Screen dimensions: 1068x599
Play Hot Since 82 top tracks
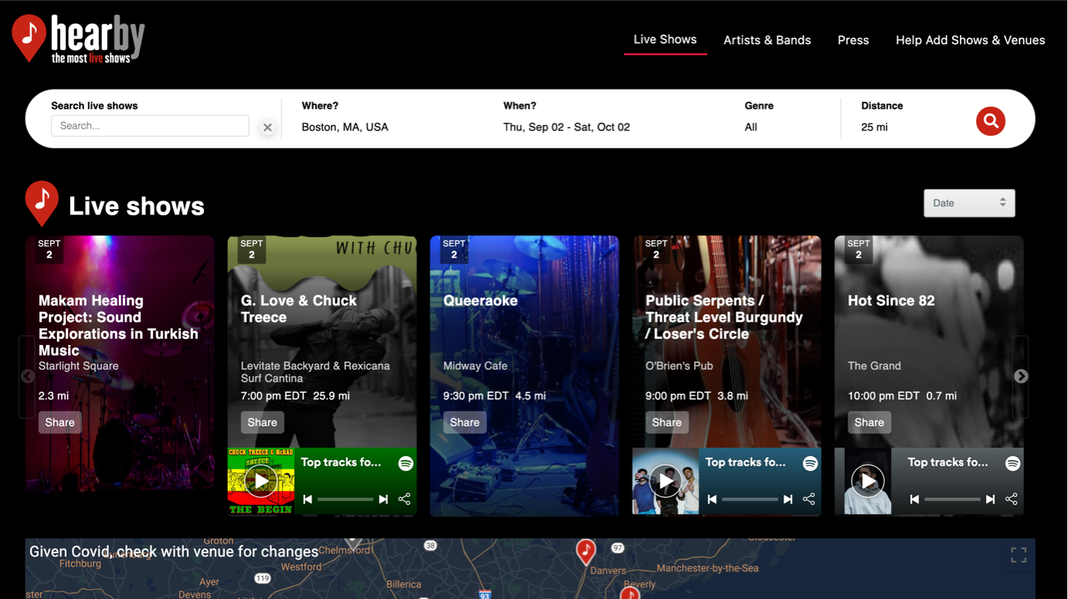tap(868, 481)
